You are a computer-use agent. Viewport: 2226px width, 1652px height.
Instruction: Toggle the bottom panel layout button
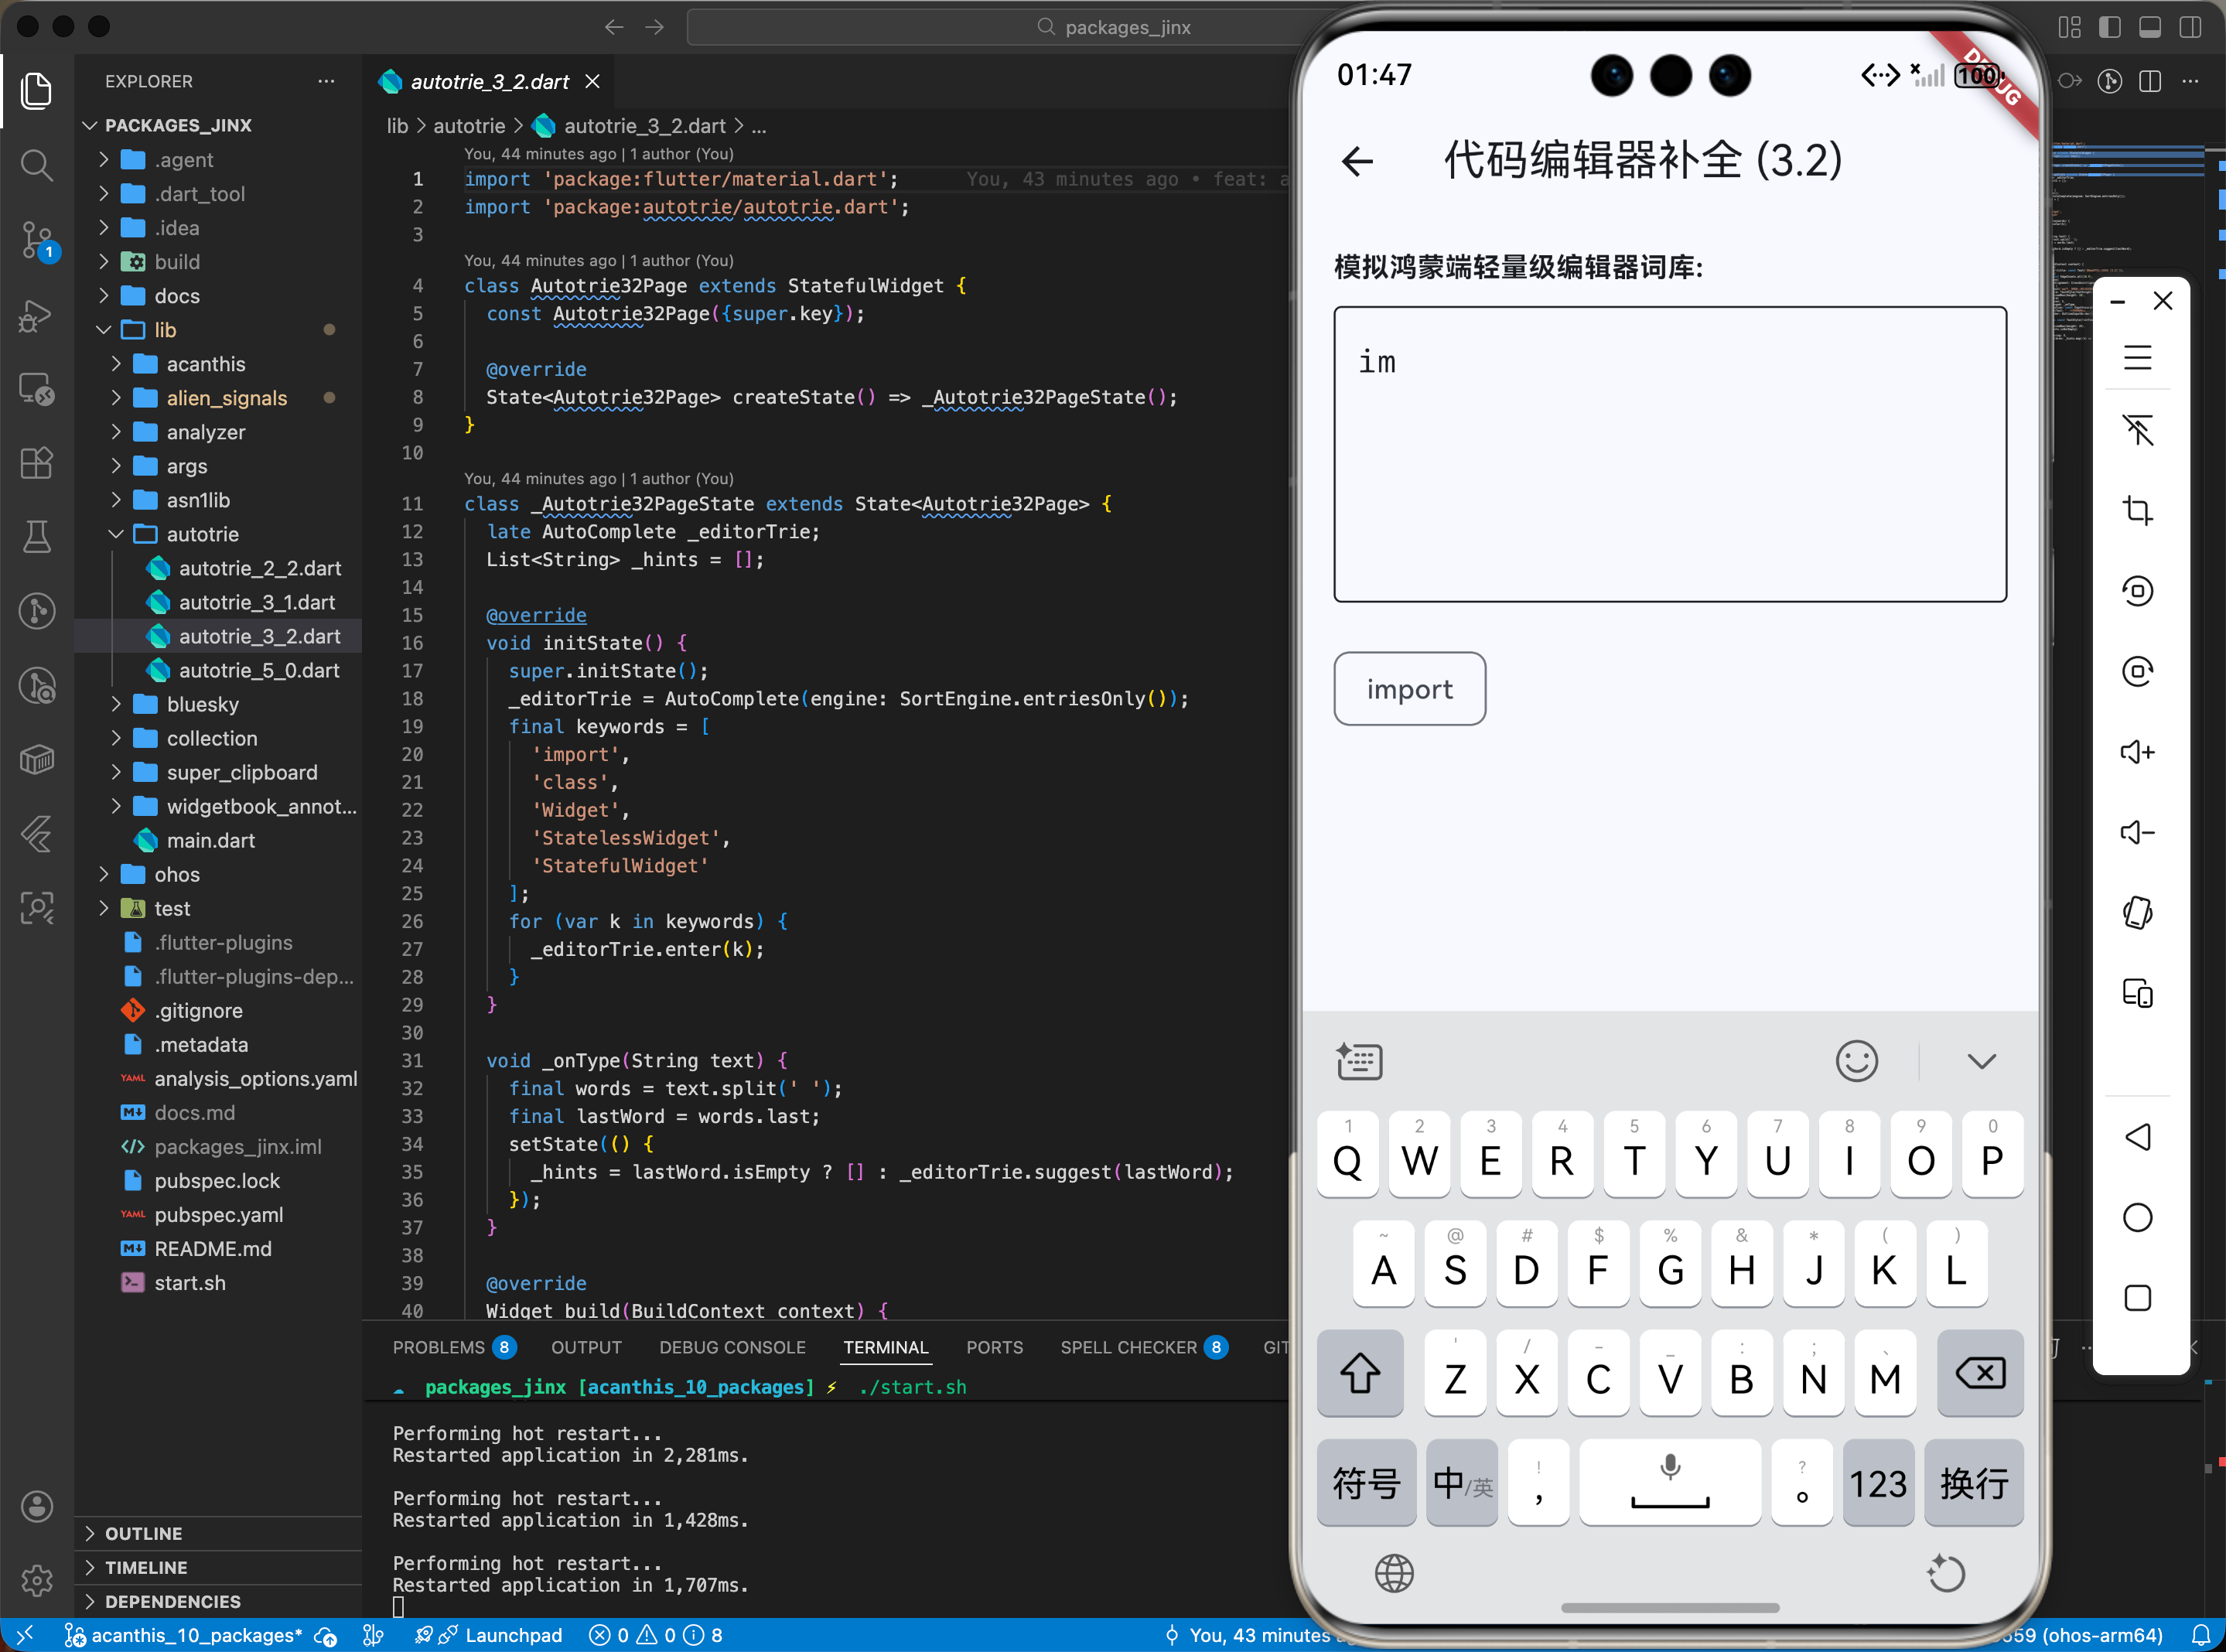2149,27
